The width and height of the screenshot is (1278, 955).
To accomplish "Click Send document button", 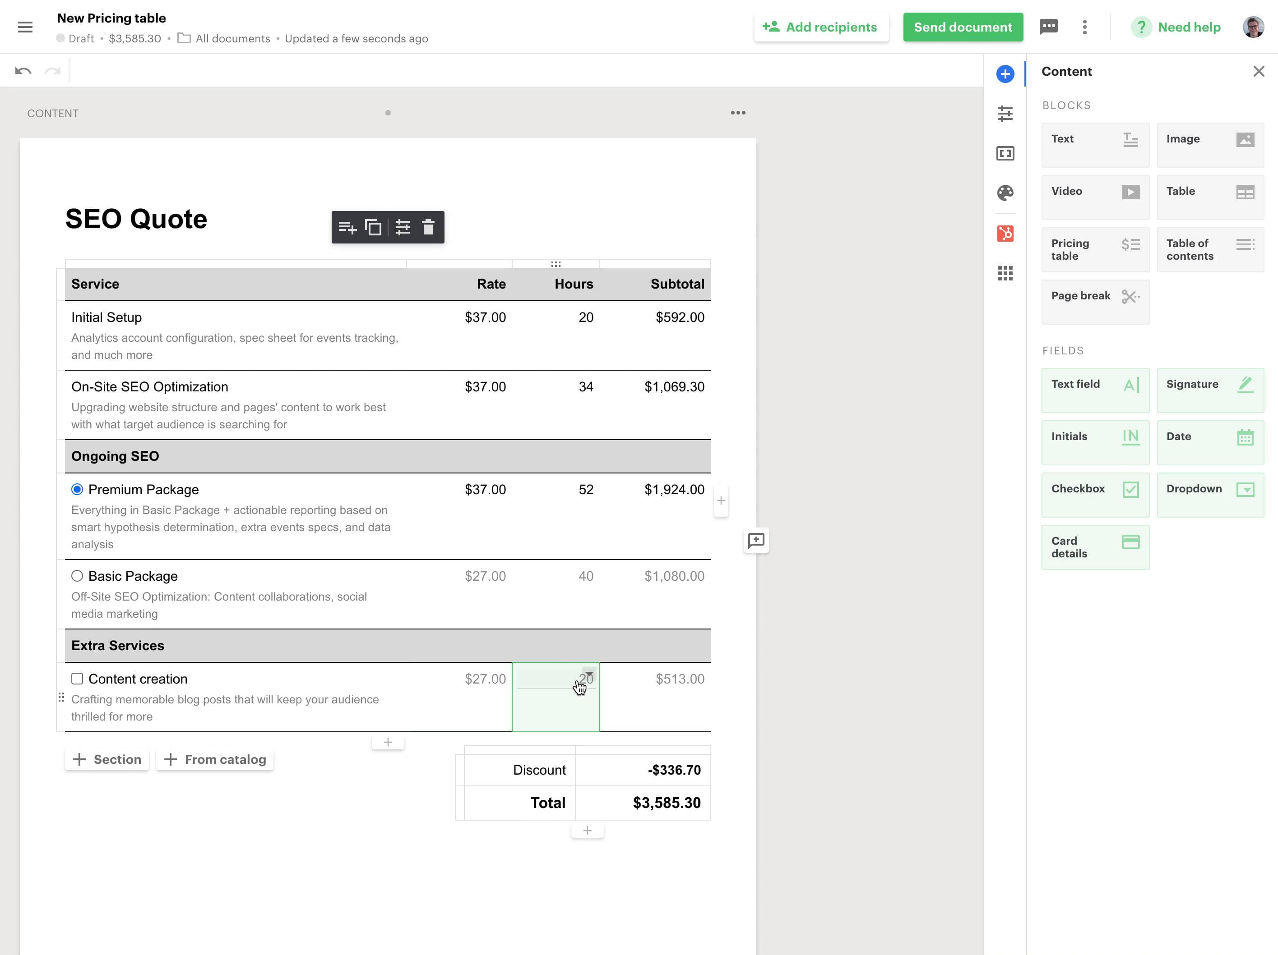I will [963, 27].
